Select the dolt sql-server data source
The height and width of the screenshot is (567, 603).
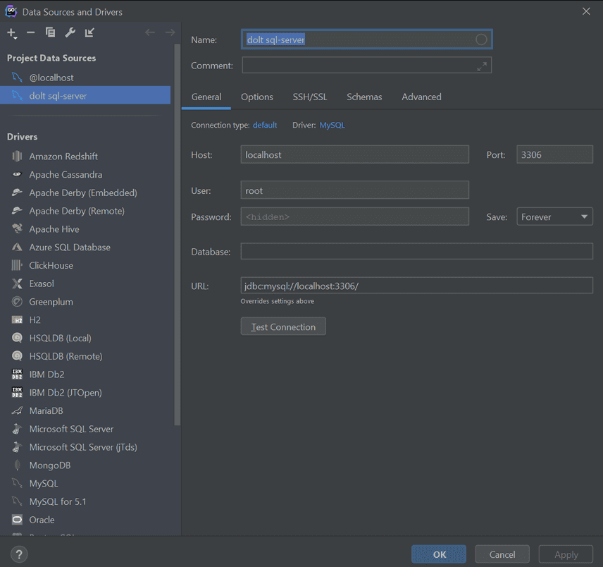(x=85, y=96)
